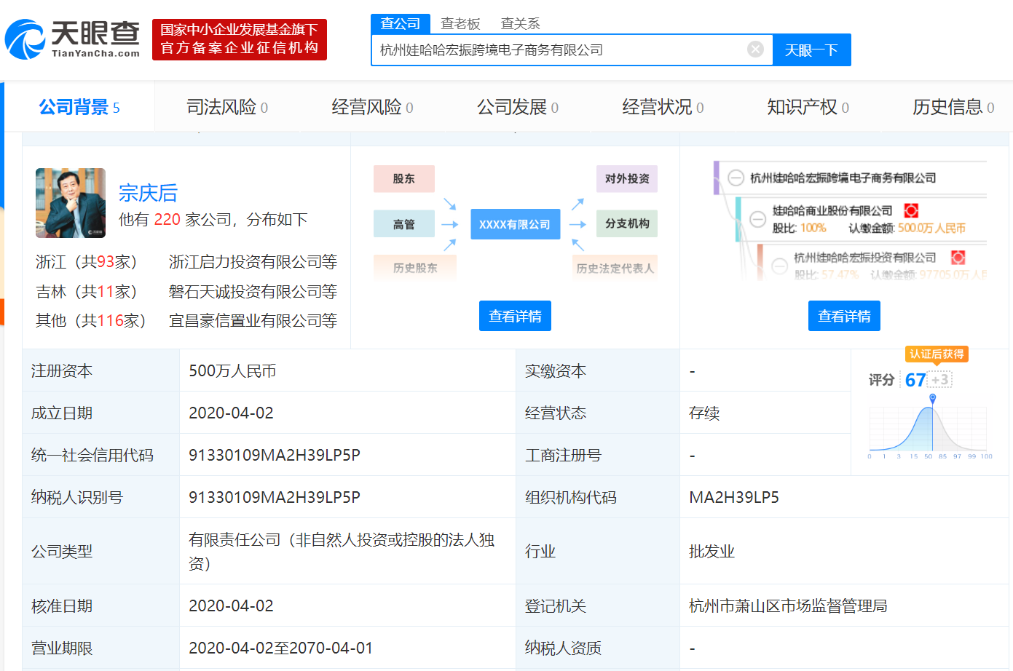Image resolution: width=1013 pixels, height=671 pixels.
Task: View details of the equity structure tree
Action: (x=844, y=316)
